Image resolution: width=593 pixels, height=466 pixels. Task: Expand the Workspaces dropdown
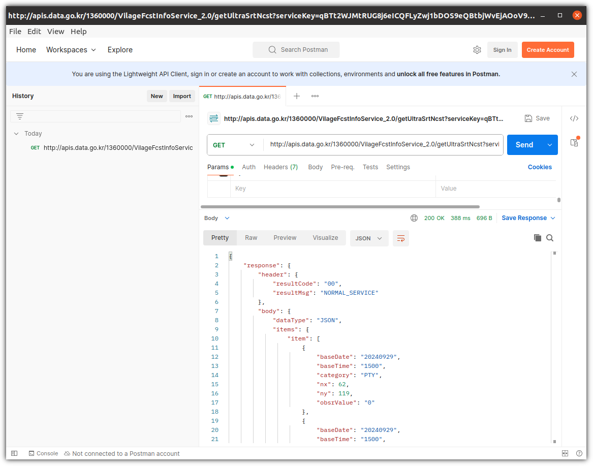pos(71,50)
